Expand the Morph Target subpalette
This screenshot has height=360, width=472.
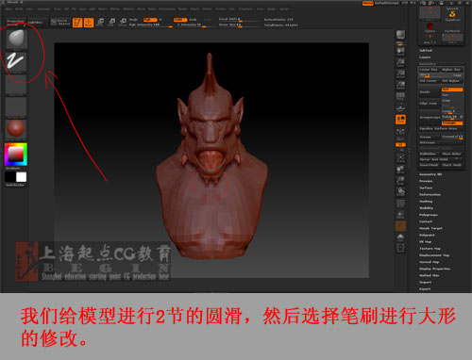tap(430, 228)
